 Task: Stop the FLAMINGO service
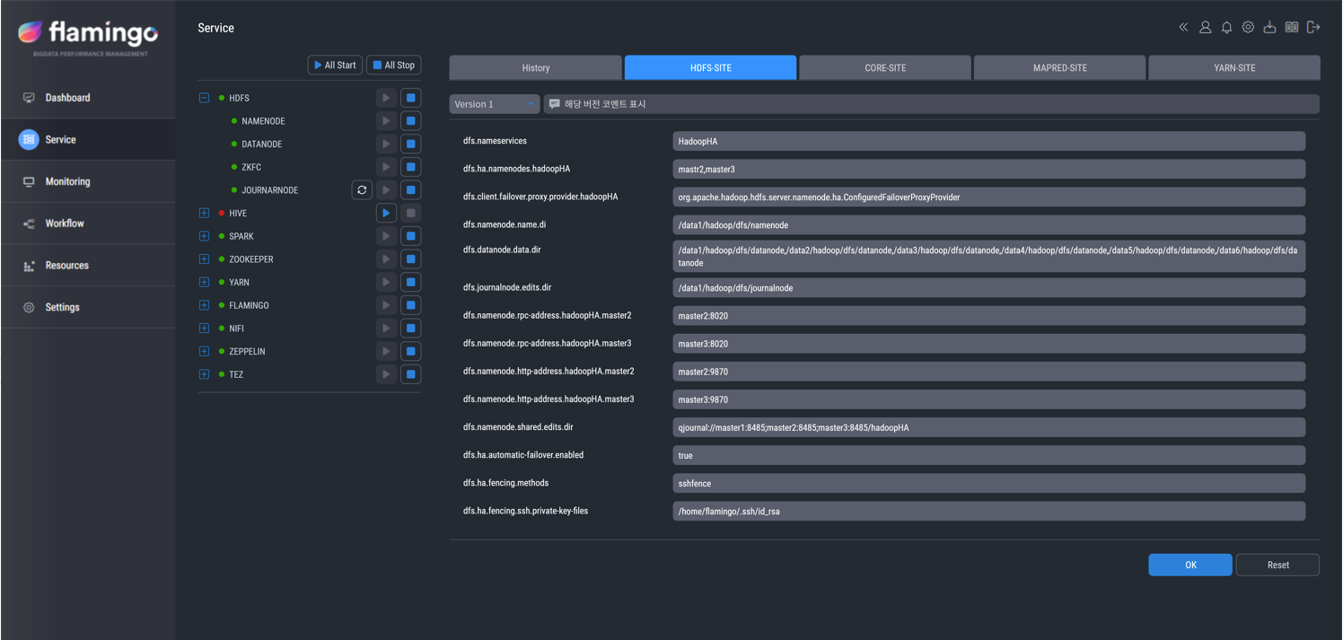(x=410, y=305)
